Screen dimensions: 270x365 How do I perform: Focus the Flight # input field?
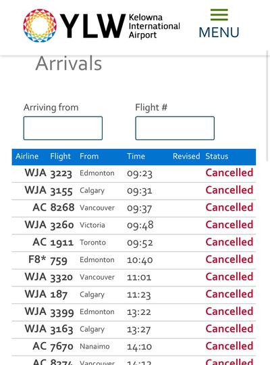pyautogui.click(x=175, y=128)
